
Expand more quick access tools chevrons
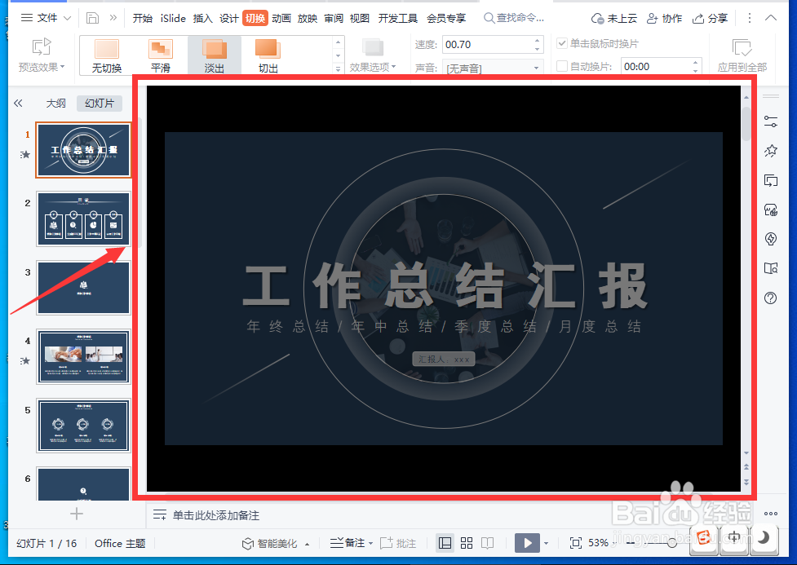click(x=113, y=18)
